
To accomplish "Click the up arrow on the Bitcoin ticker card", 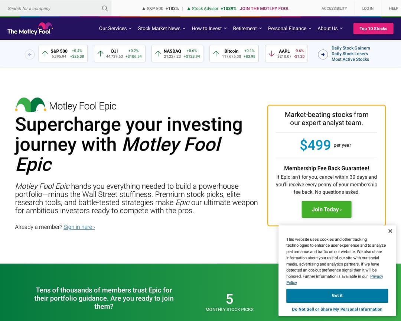I will click(215, 54).
